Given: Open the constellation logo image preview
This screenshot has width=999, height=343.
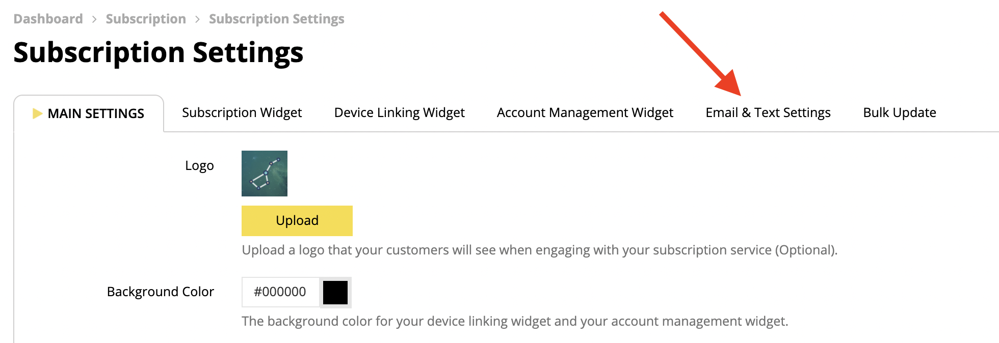Looking at the screenshot, I should pos(265,174).
